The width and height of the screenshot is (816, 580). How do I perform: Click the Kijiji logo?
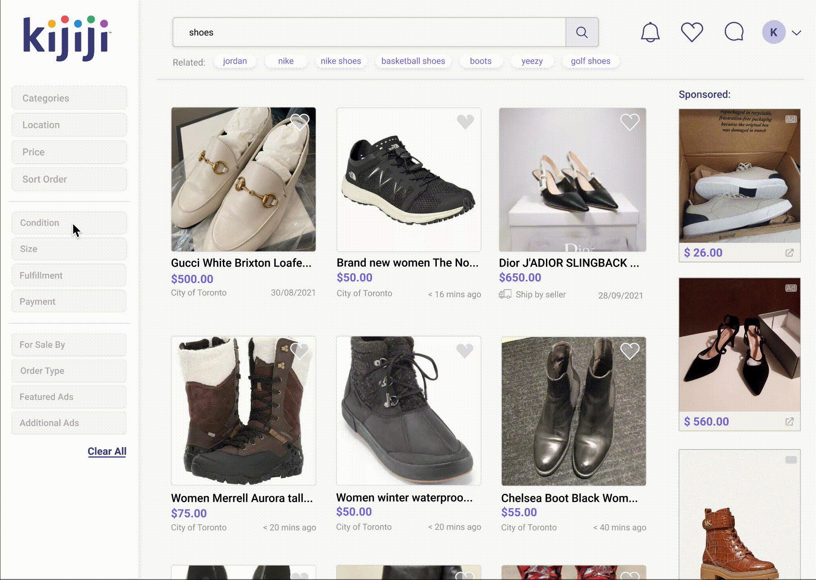click(x=67, y=39)
